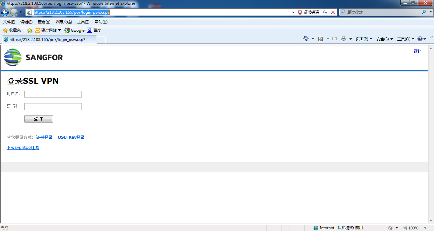Screen dimensions: 434x231
Task: Click the RSS feeds icon
Action: [x=321, y=39]
